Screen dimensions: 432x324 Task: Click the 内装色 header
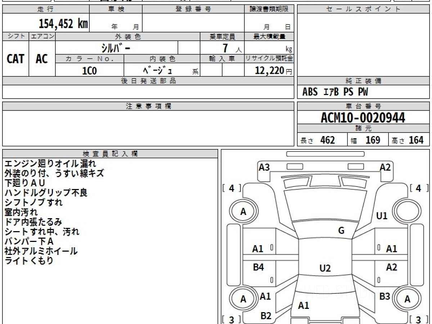coord(162,59)
